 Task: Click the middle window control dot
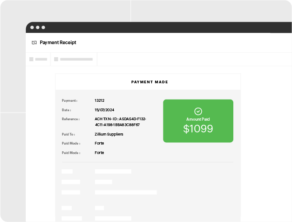[x=38, y=27]
